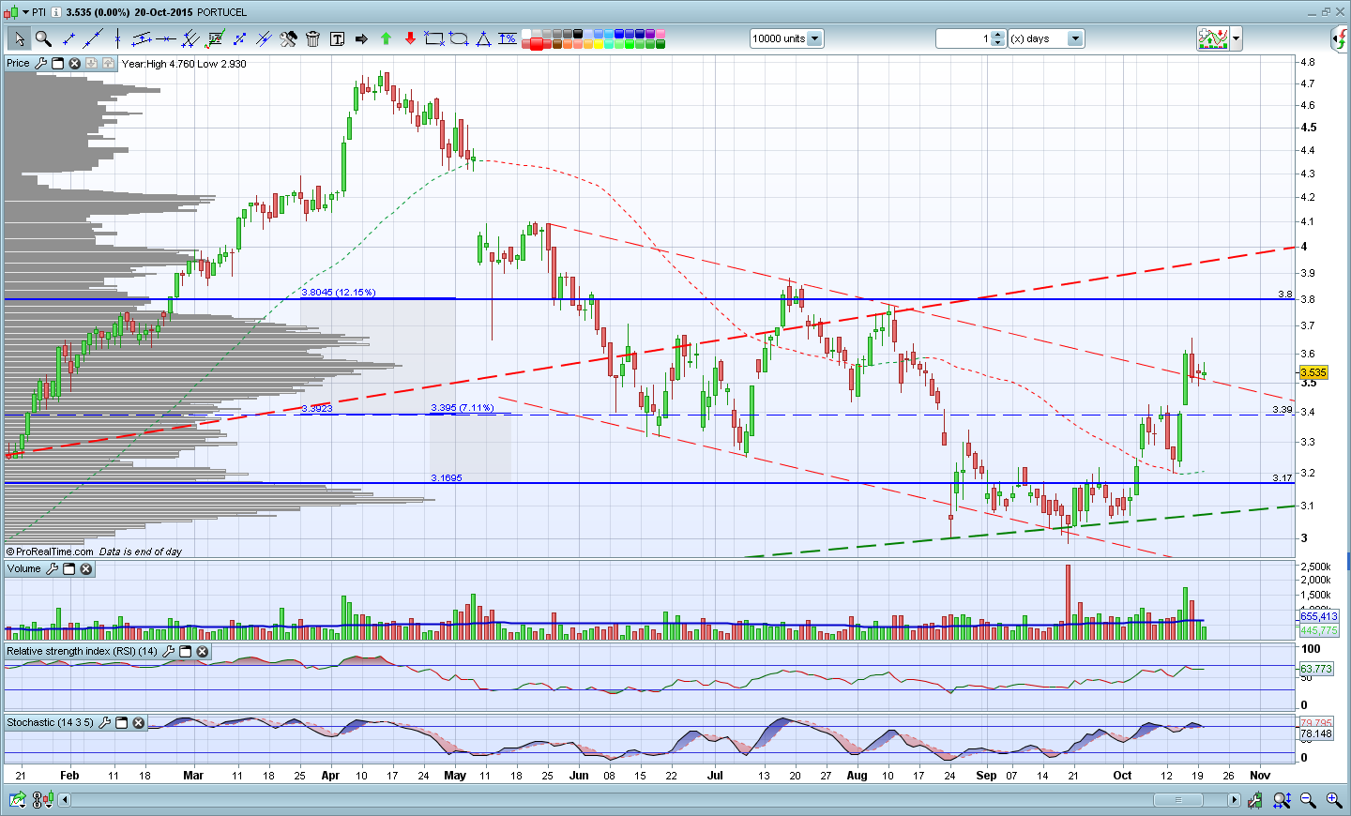Click the horizontal scrollbar thumb
The image size is (1351, 816).
pyautogui.click(x=1177, y=800)
